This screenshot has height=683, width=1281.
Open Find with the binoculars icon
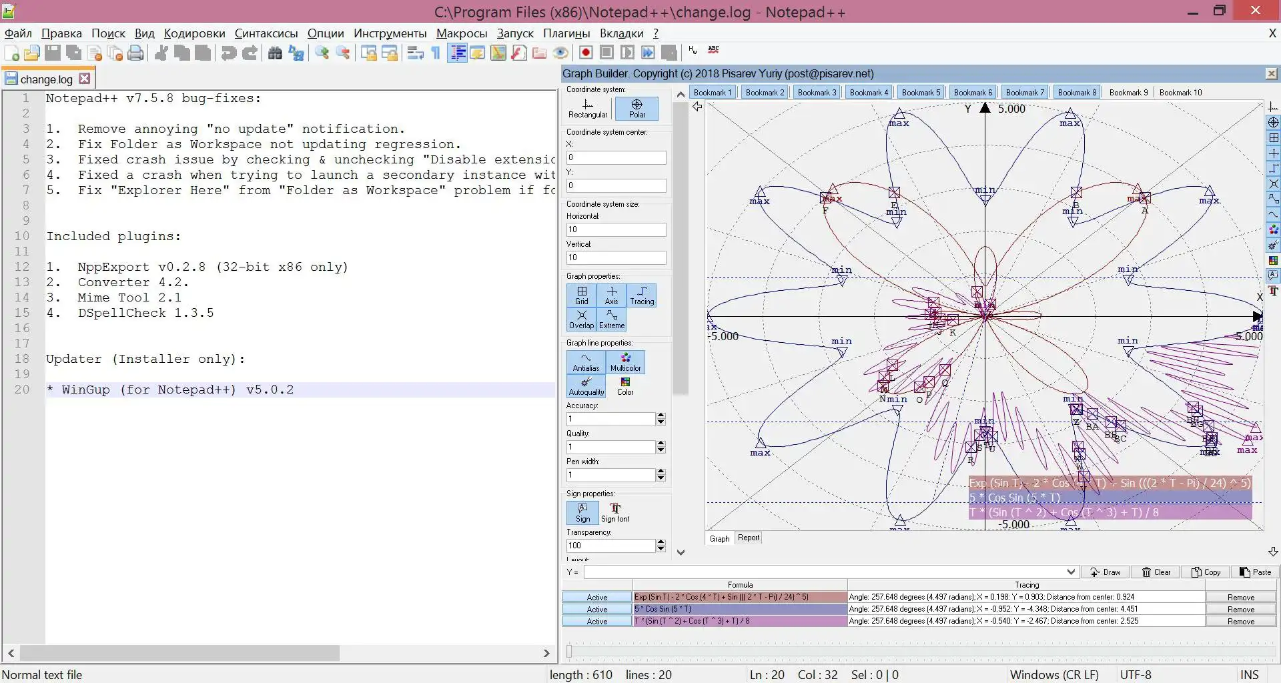point(275,53)
